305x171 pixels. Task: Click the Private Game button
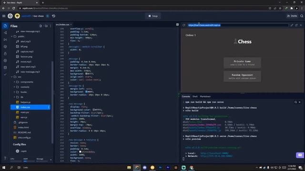pos(242,63)
